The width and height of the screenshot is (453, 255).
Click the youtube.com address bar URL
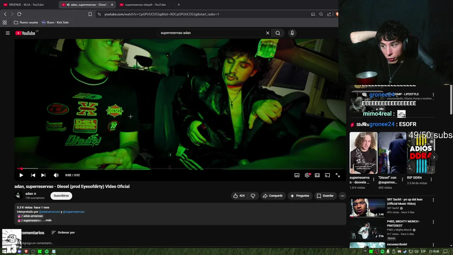(162, 14)
